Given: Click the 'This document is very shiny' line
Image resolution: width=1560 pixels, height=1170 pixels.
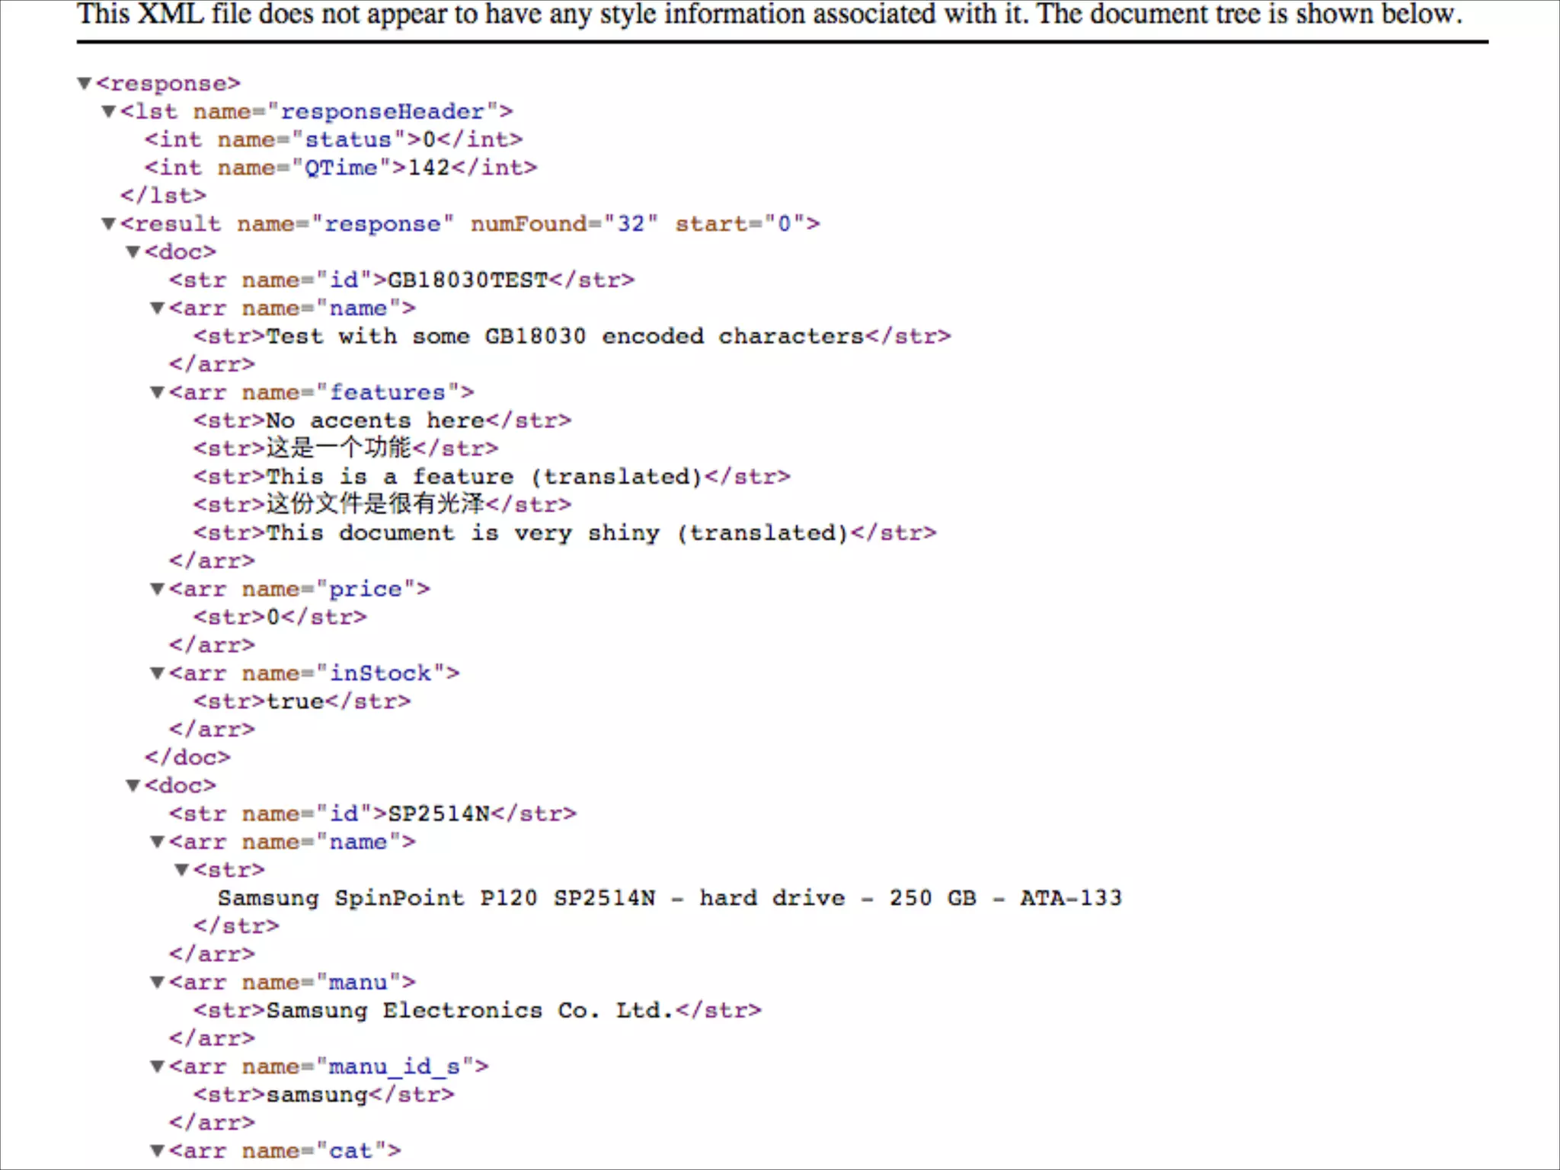Looking at the screenshot, I should coord(556,533).
